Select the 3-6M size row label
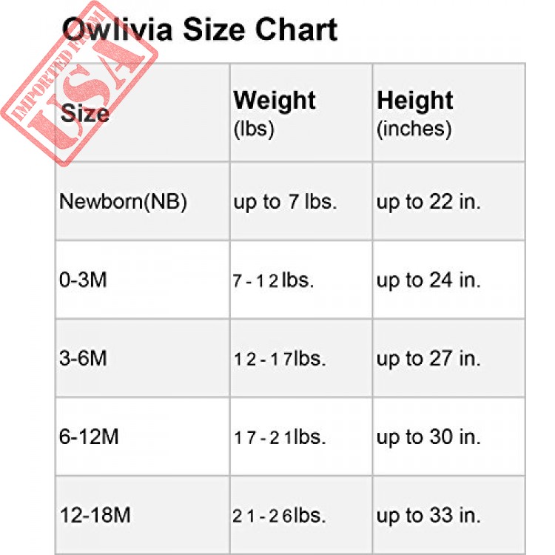 click(143, 358)
